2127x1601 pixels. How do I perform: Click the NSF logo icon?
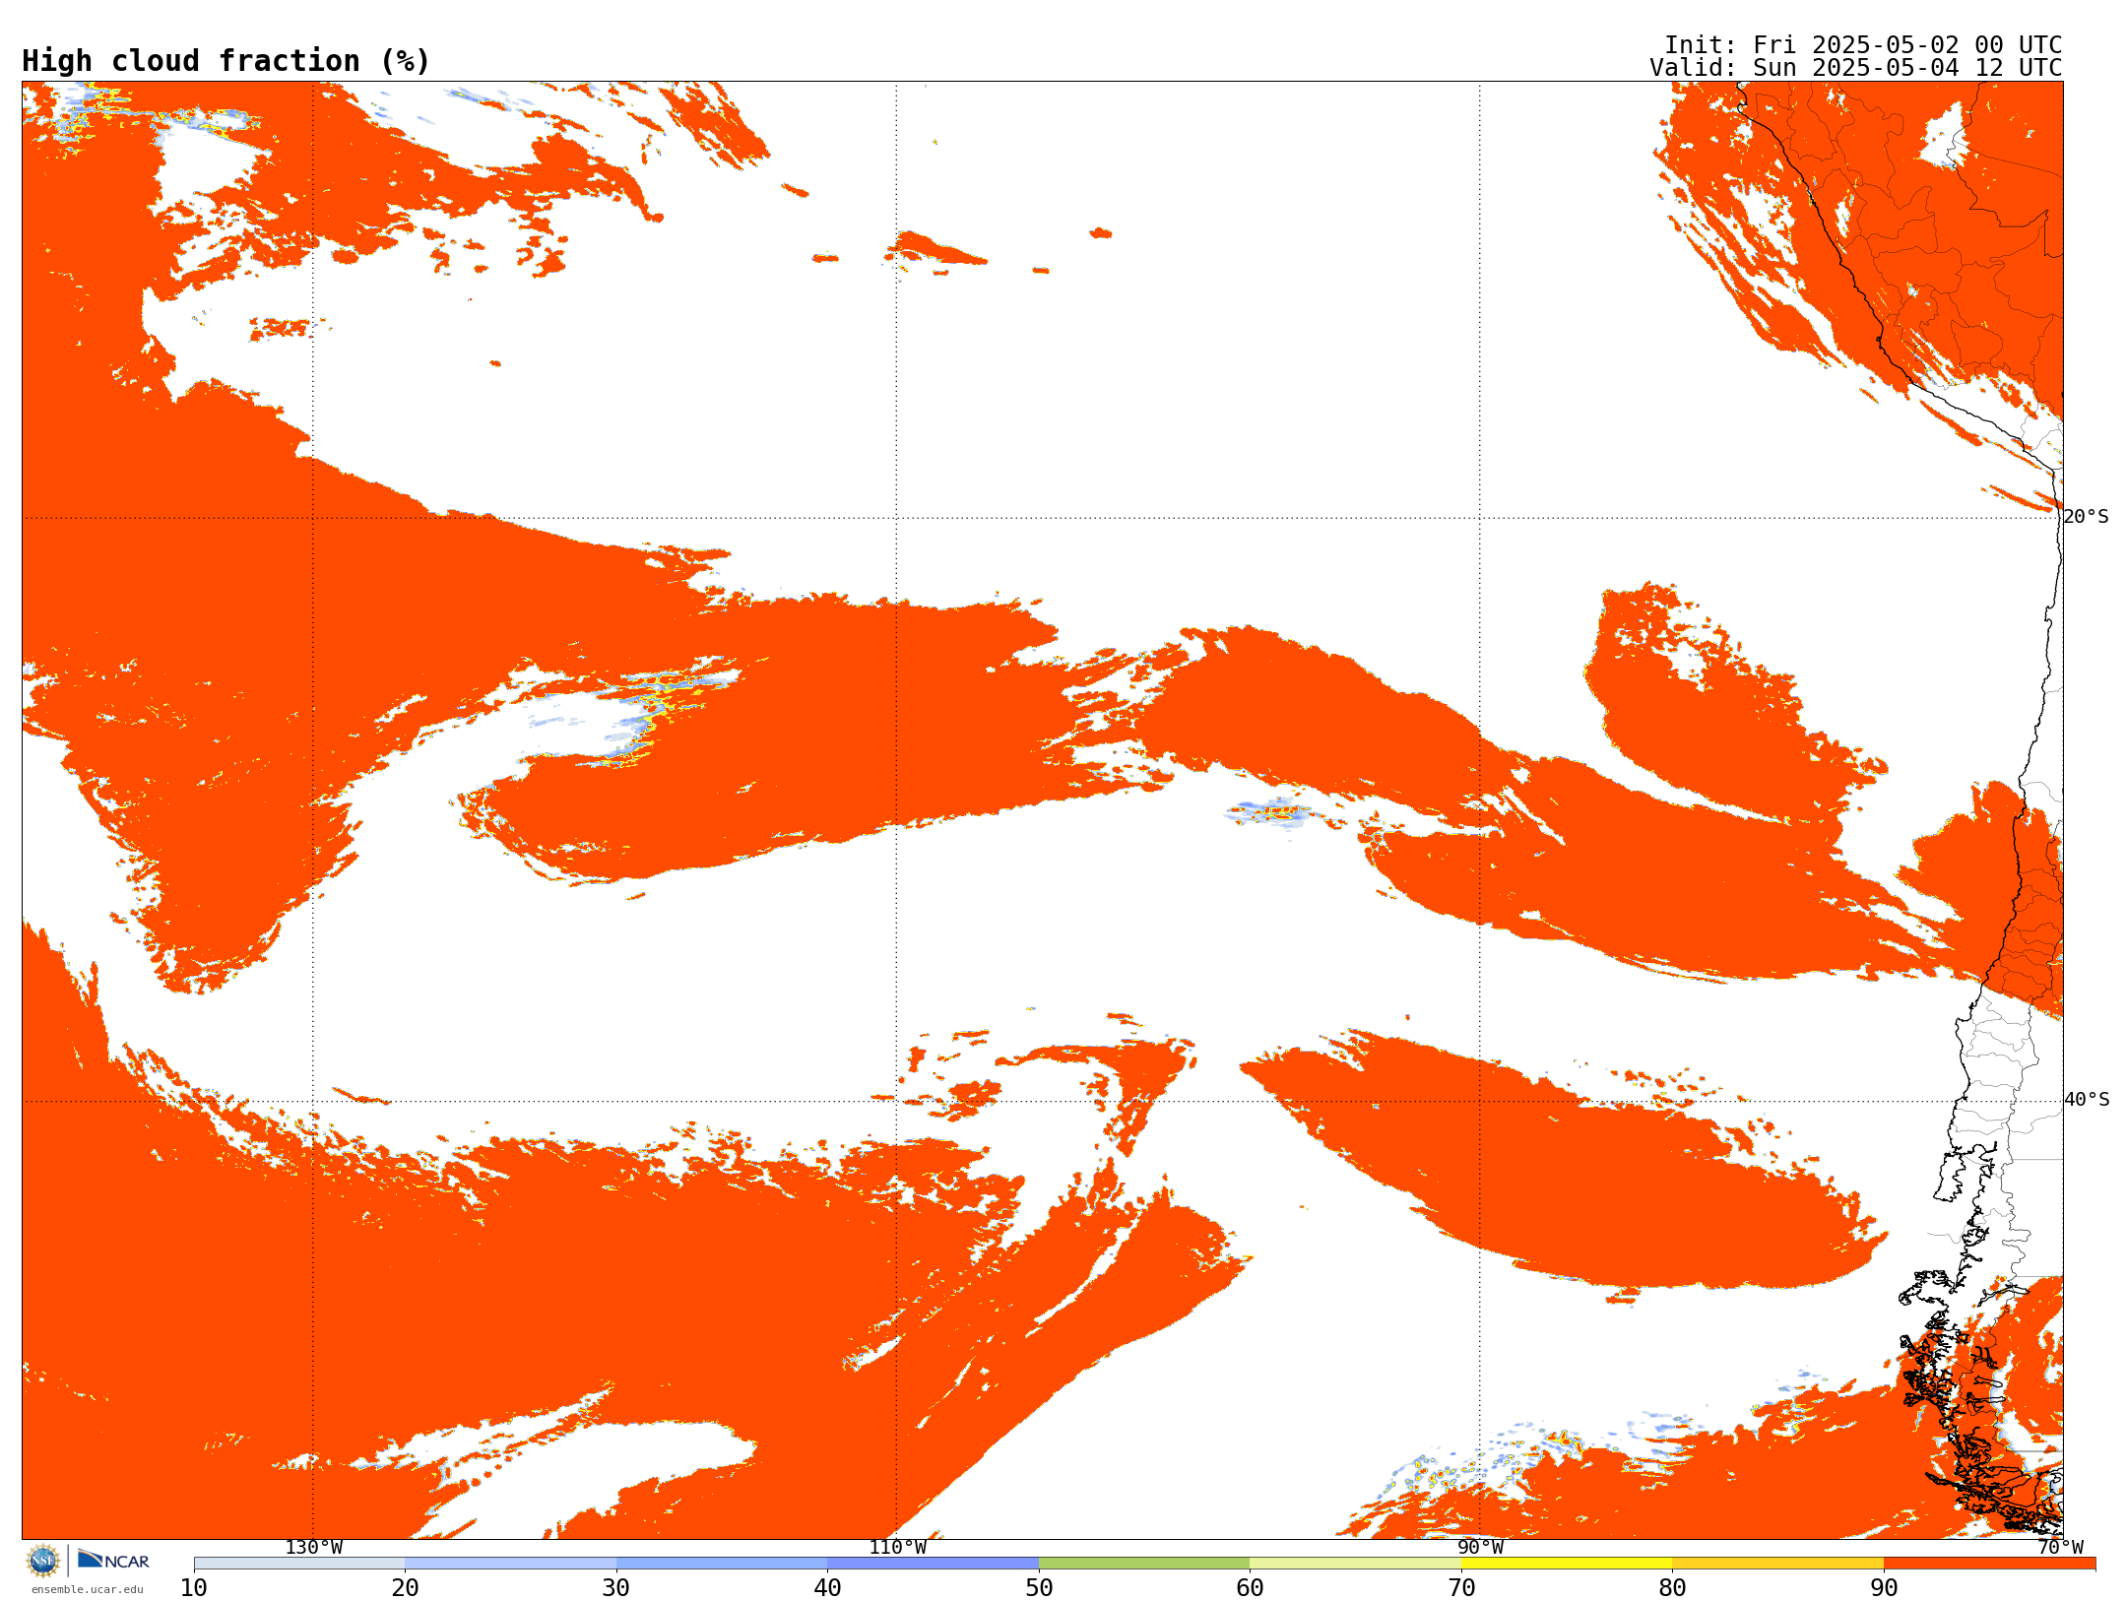point(43,1561)
